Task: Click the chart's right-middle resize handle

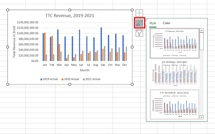Action: click(x=132, y=47)
